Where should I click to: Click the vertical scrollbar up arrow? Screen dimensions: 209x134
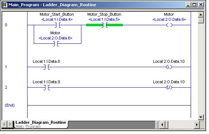(x=201, y=15)
